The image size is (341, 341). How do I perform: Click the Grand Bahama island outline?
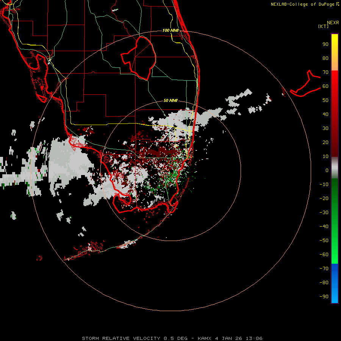point(305,83)
